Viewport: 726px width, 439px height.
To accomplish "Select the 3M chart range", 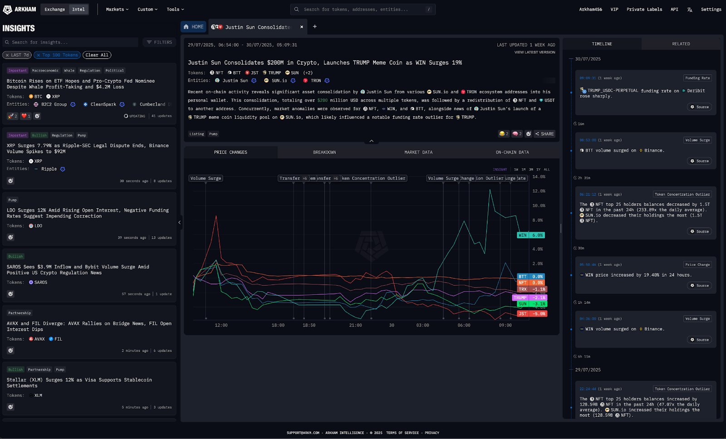I will (531, 170).
